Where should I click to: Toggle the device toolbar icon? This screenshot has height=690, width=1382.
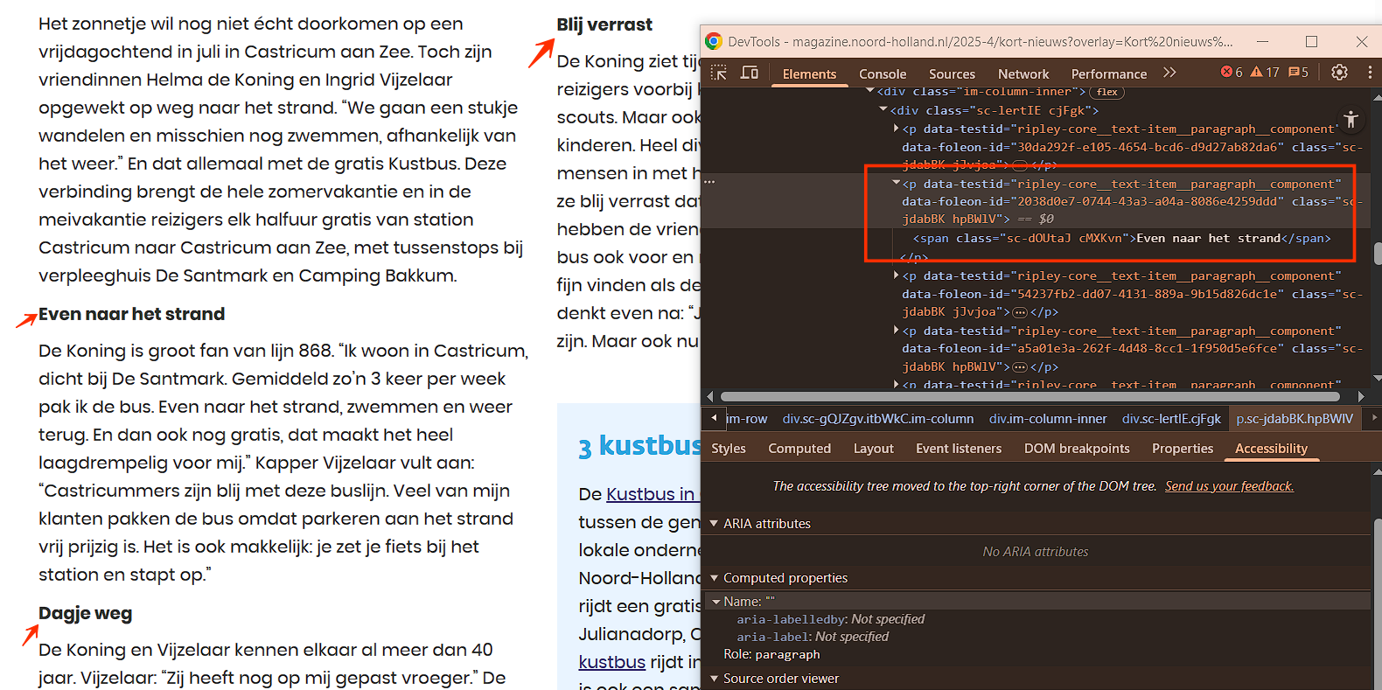[750, 73]
